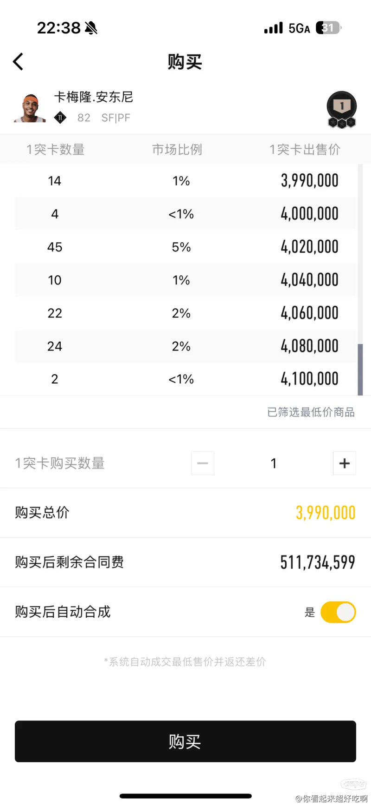Toggle auto-synthesis after purchase switch

[x=338, y=612]
